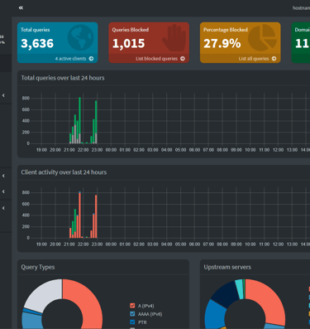310x329 pixels.
Task: Click tallest orange bar in Client activity chart
Action: 80,215
